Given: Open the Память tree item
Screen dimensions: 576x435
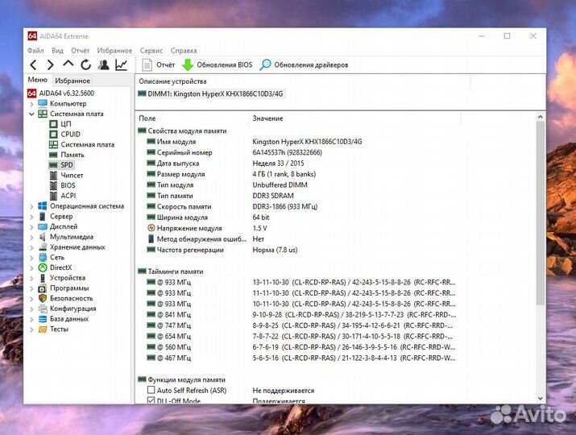Looking at the screenshot, I should click(73, 155).
